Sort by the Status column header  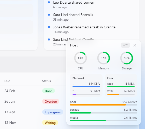point(46,81)
